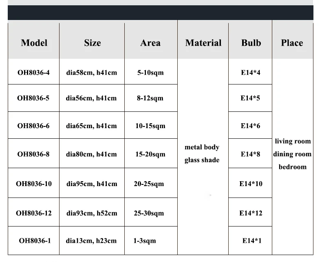
Task: Click the bedroom text
Action: [x=293, y=167]
